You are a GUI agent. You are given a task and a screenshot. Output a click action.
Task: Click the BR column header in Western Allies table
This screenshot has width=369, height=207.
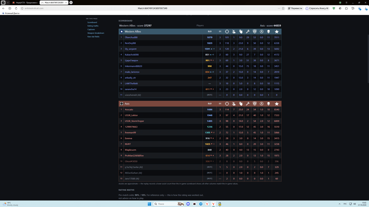(220, 31)
